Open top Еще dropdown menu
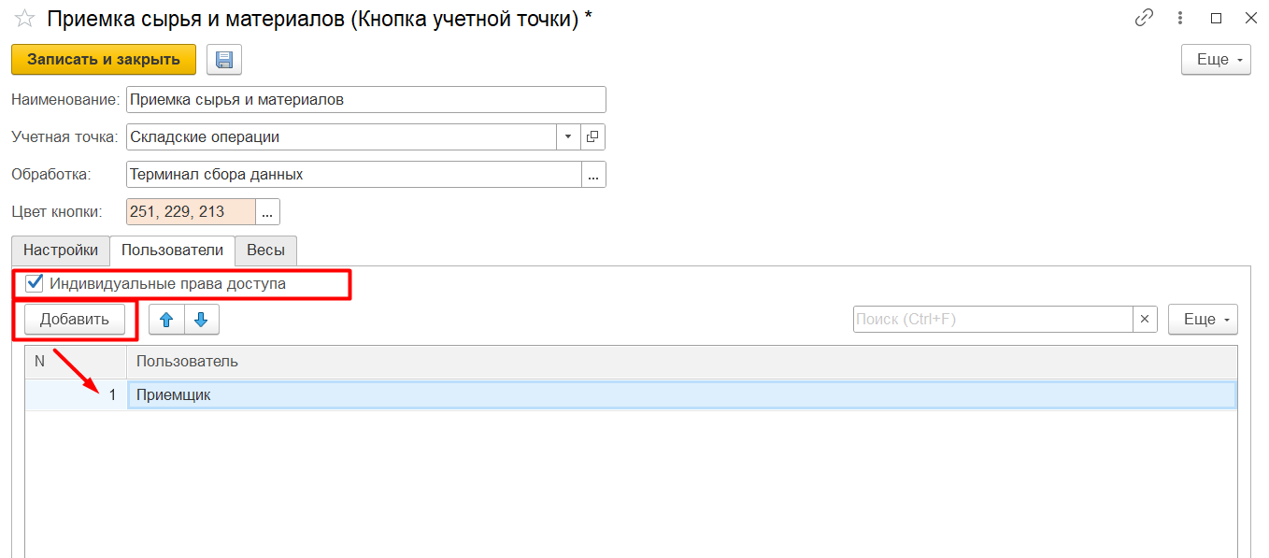Screen dimensions: 1269x558 [x=1216, y=60]
